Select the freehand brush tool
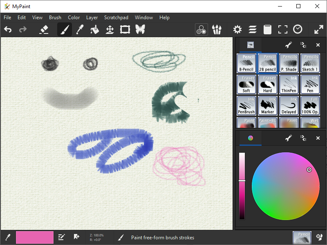 64,29
